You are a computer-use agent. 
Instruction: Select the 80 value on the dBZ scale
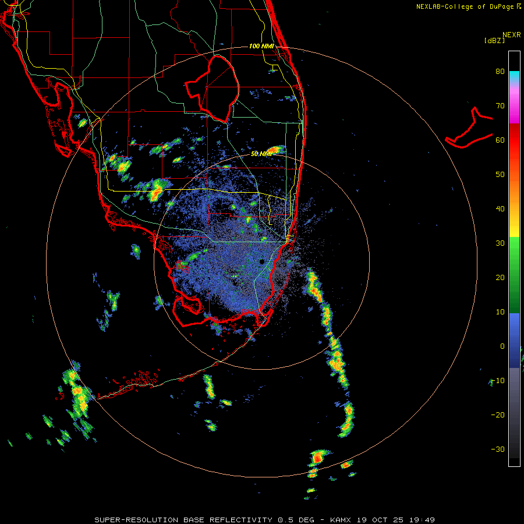pyautogui.click(x=500, y=72)
